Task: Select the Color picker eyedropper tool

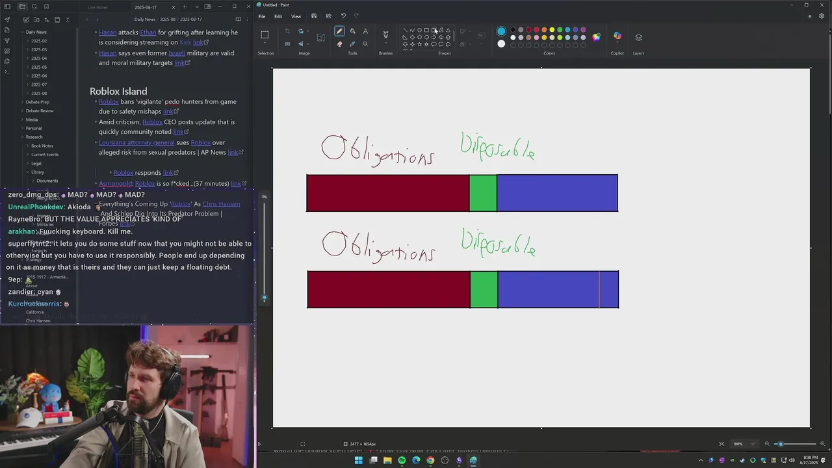Action: tap(352, 44)
